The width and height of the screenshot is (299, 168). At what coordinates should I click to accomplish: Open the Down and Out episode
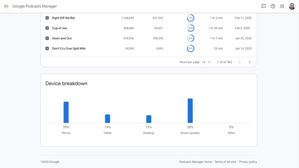click(62, 38)
